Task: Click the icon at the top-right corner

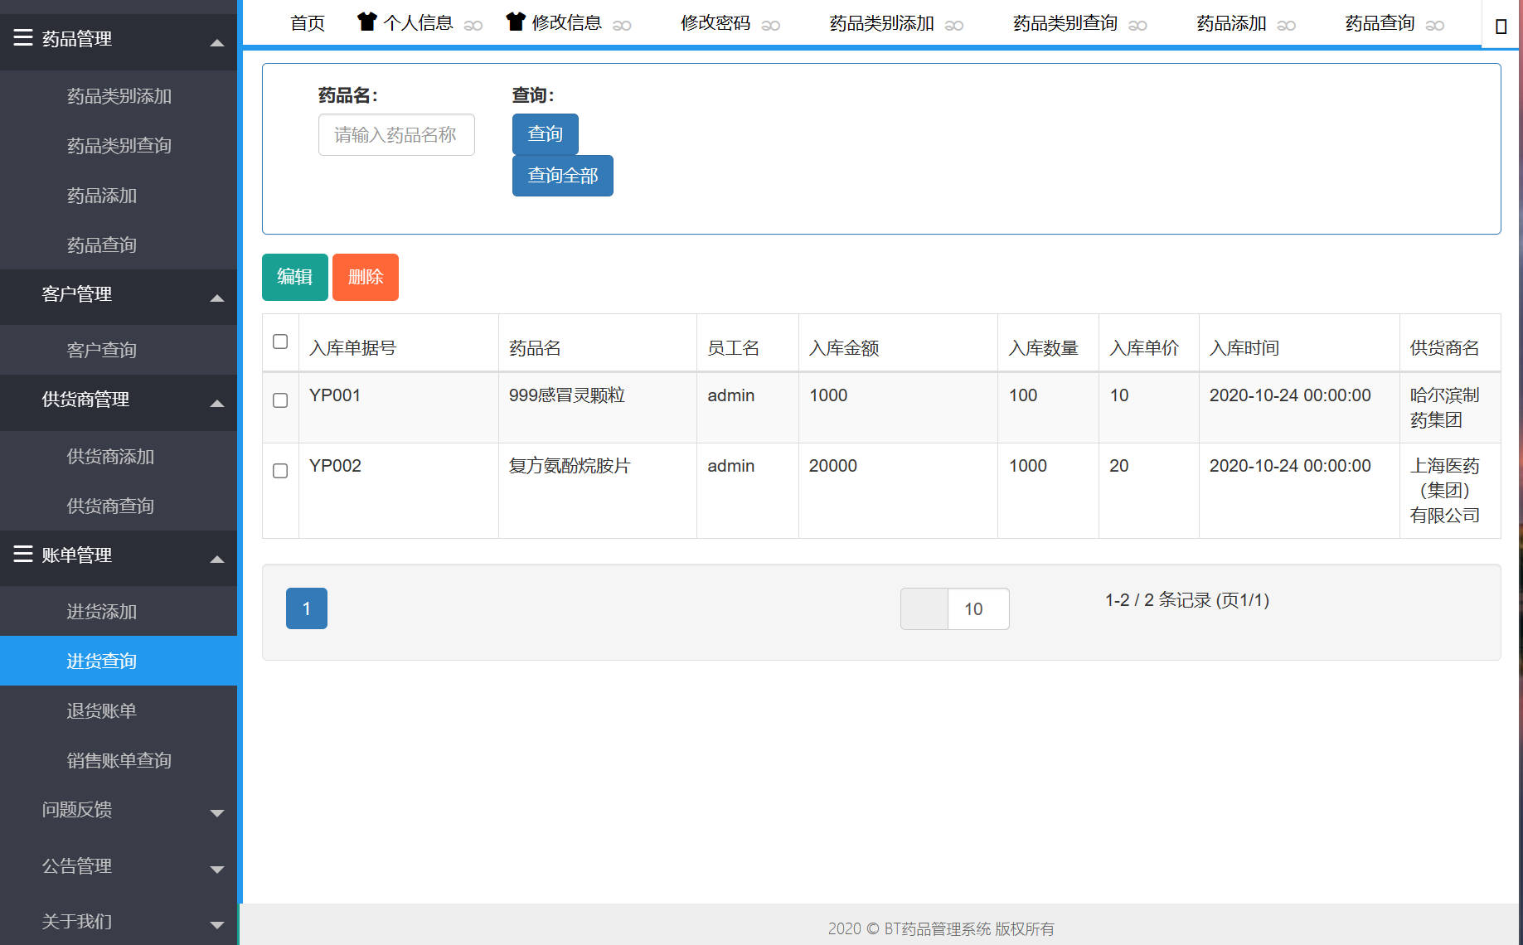Action: (1501, 26)
